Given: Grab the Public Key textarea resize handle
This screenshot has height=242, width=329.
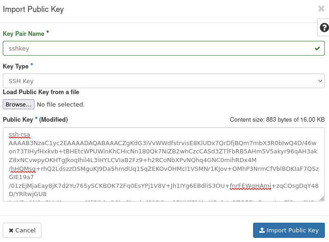Looking at the screenshot, I should [x=322, y=198].
